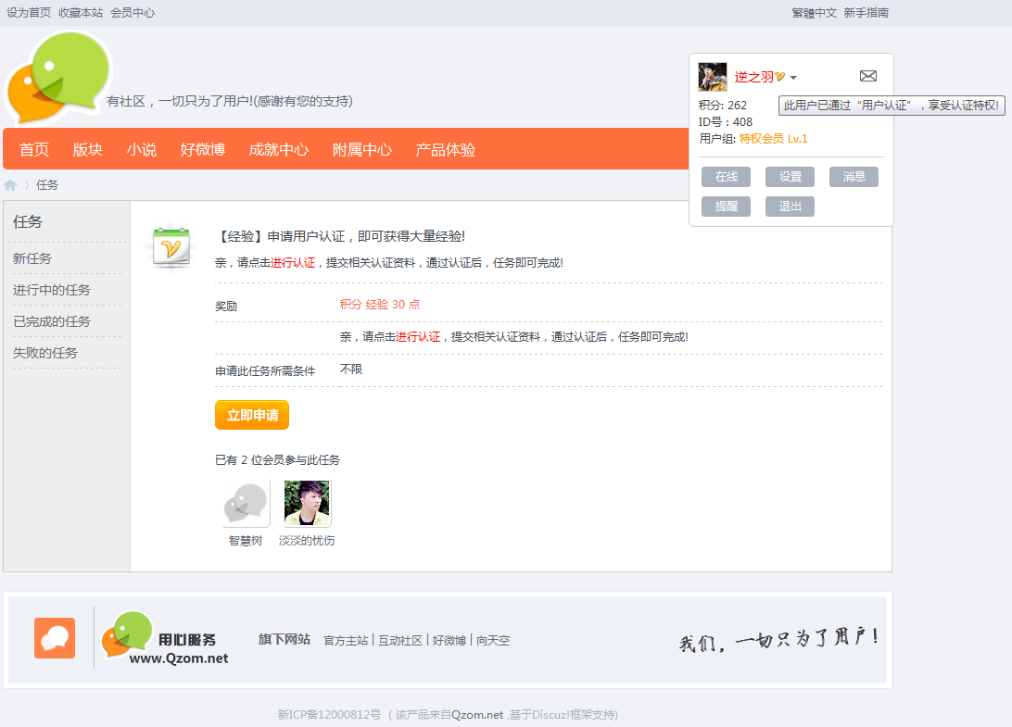Click the yellow V verification badge
Viewport: 1012px width, 727px height.
coord(780,77)
